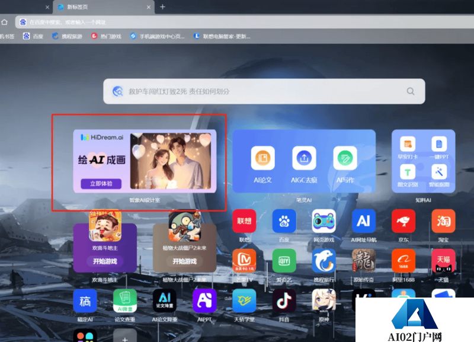Viewport: 474px width, 342px height.
Task: Open the 联想 red shortcut
Action: (244, 221)
